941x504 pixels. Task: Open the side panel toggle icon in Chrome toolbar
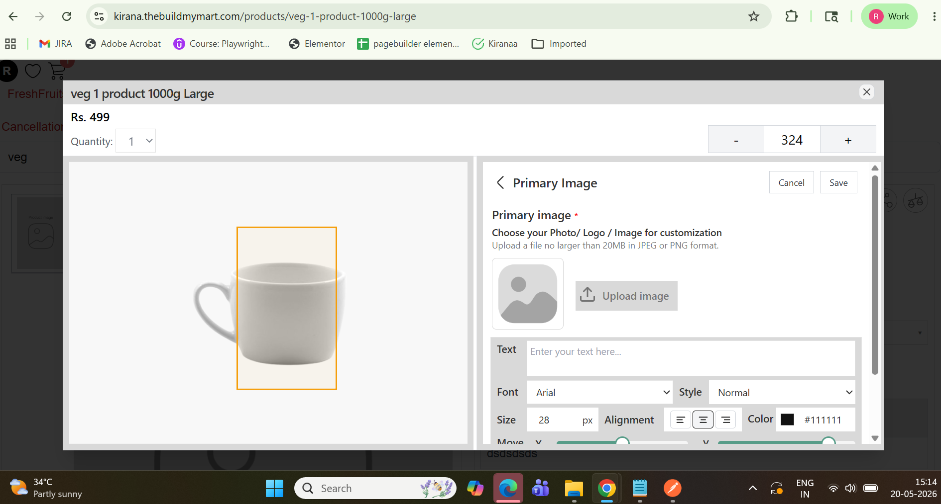click(x=831, y=16)
